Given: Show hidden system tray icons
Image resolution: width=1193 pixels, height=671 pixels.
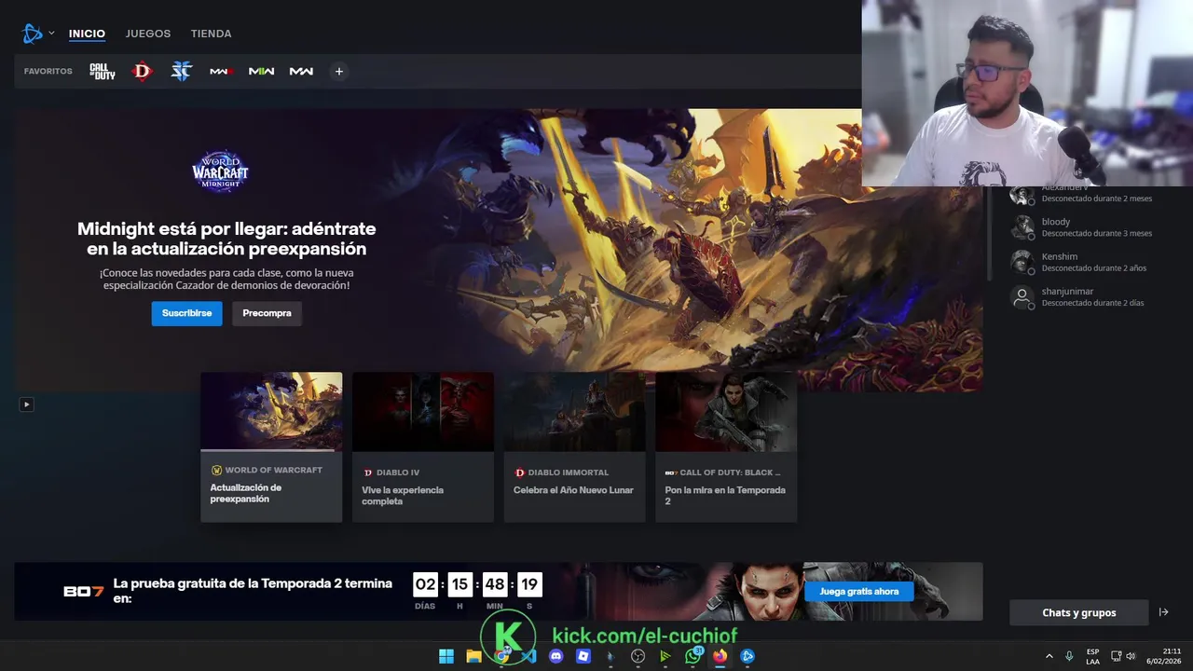Looking at the screenshot, I should point(1049,656).
